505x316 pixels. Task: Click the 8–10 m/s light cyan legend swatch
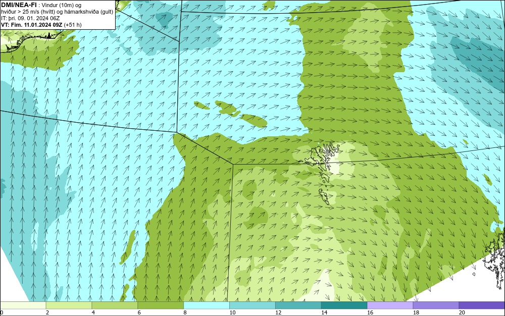click(x=207, y=305)
